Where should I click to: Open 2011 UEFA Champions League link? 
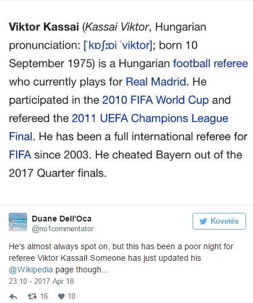tap(150, 119)
